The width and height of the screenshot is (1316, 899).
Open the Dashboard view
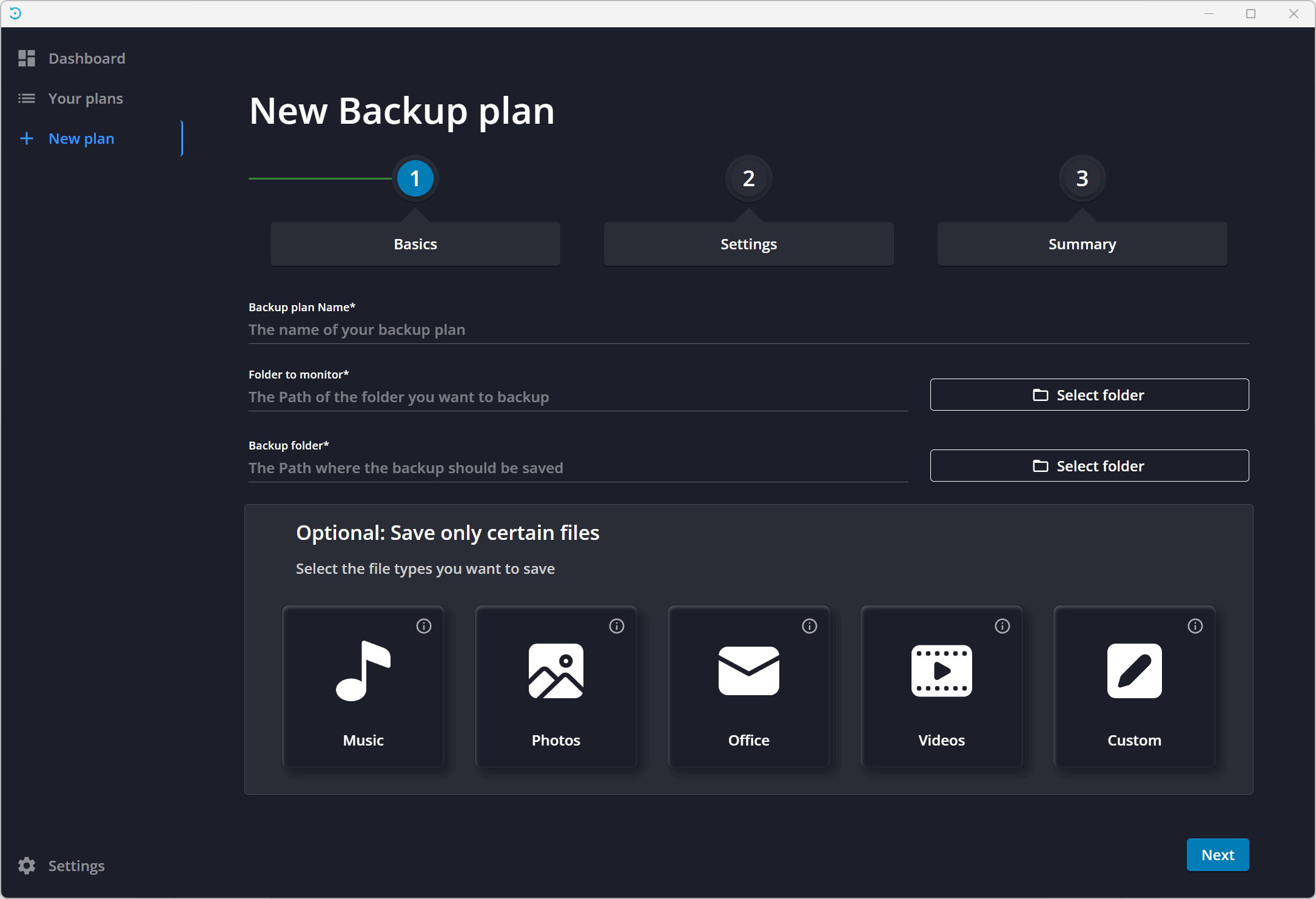coord(87,57)
